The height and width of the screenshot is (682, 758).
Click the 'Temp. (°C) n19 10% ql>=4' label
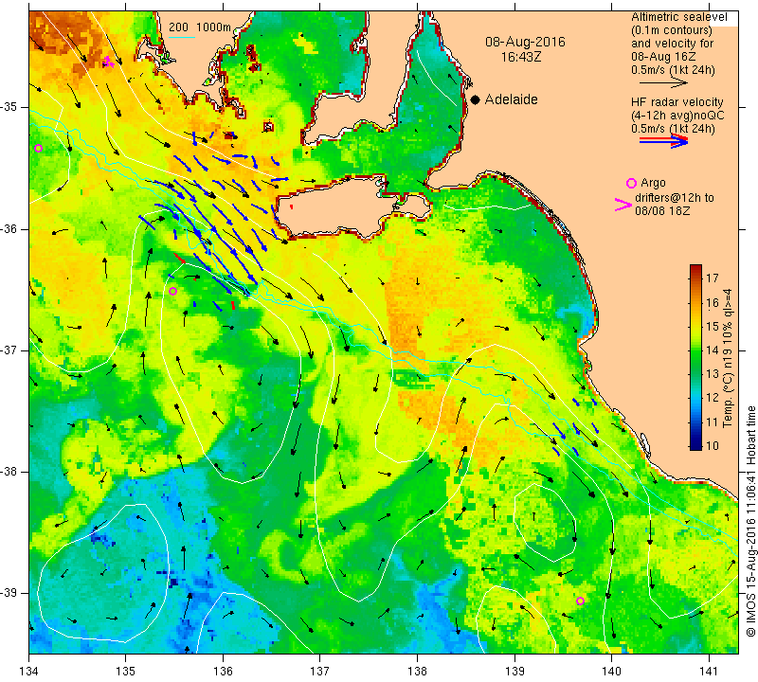click(x=728, y=358)
